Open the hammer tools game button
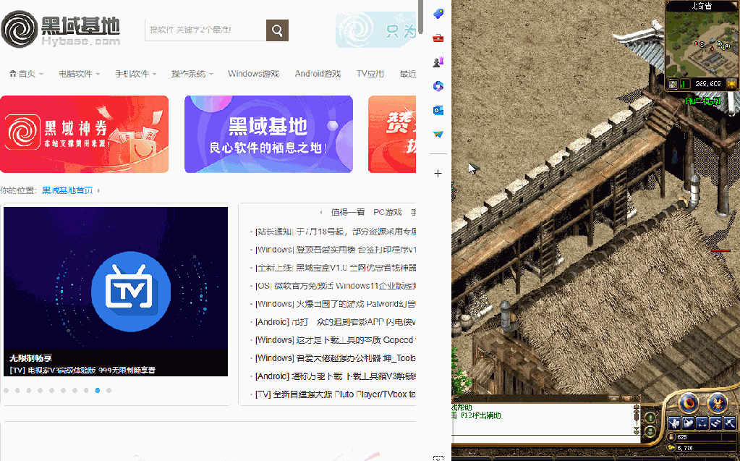The height and width of the screenshot is (461, 740). coord(730,422)
